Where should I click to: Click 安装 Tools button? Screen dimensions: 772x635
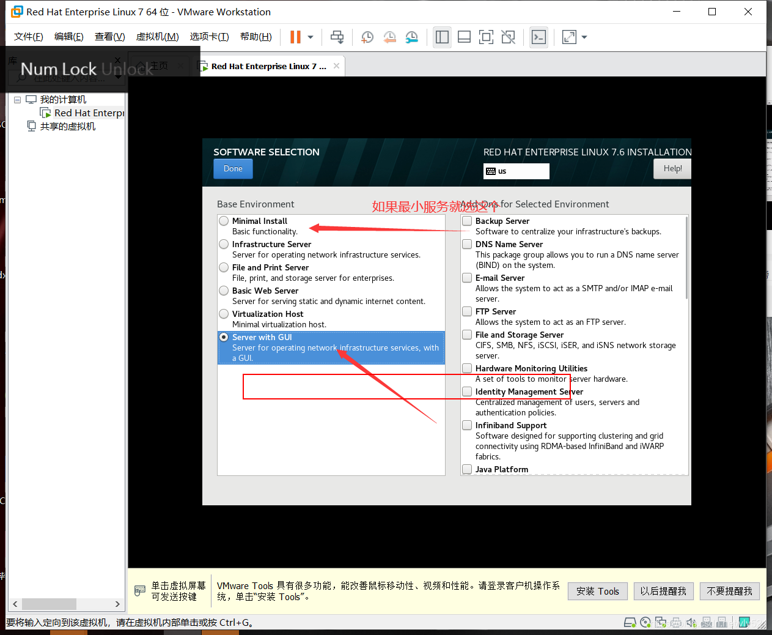(598, 591)
